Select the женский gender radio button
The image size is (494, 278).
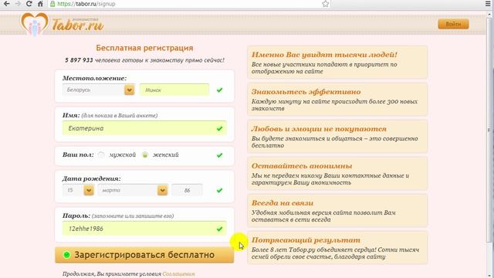(145, 154)
